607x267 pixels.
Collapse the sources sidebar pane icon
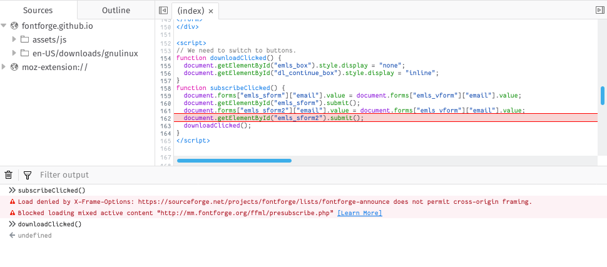point(163,11)
